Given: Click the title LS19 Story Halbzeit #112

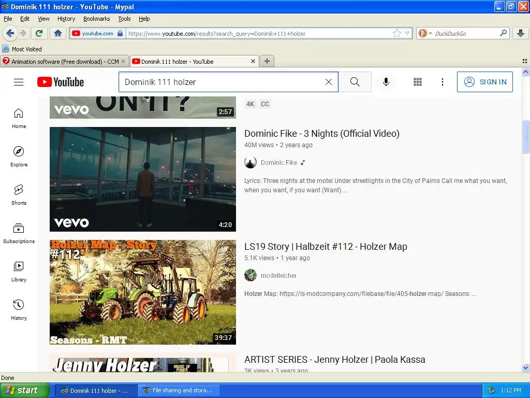Looking at the screenshot, I should click(326, 247).
